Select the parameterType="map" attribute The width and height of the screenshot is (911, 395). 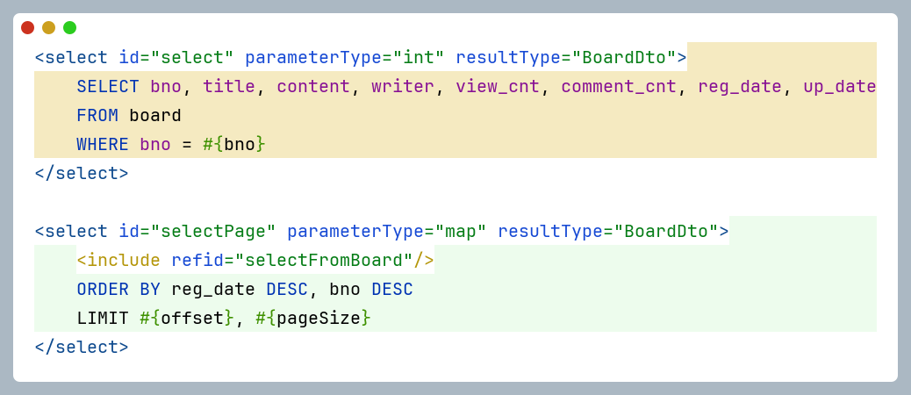point(386,231)
